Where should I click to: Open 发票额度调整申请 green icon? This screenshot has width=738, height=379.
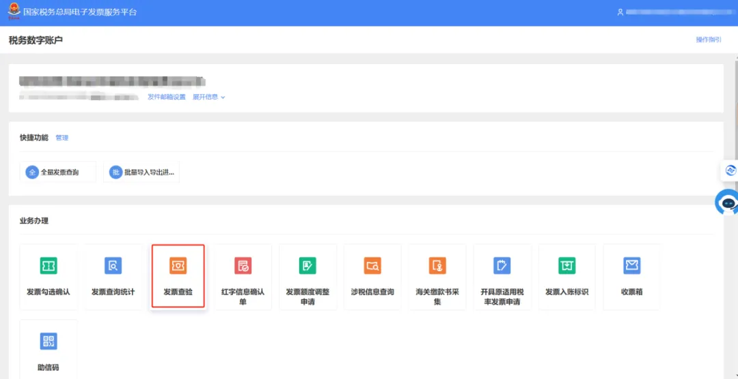pyautogui.click(x=307, y=266)
